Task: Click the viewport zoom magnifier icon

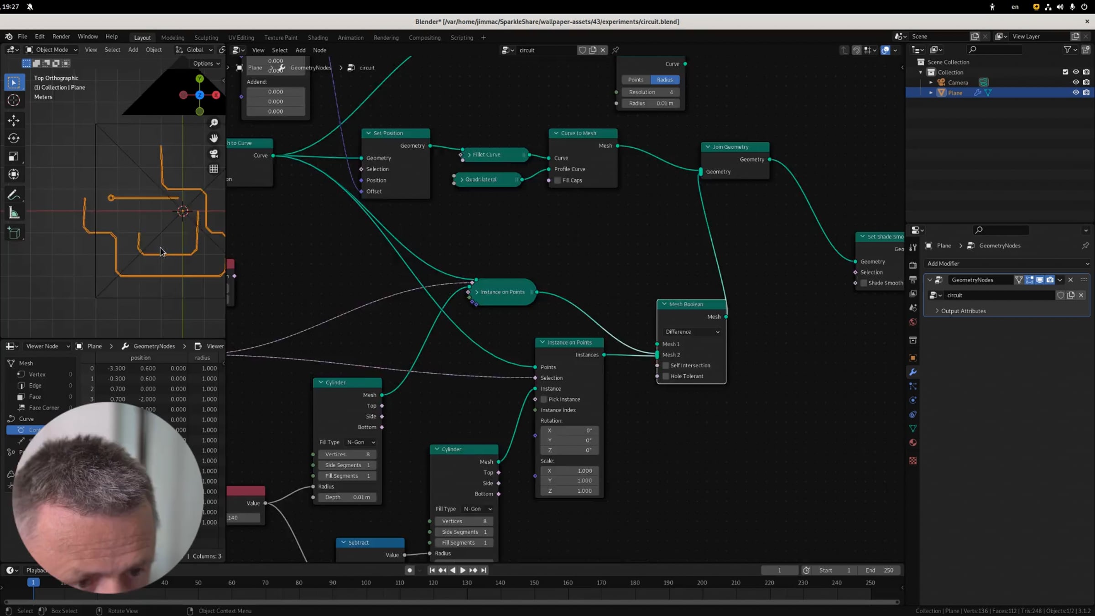Action: tap(214, 123)
